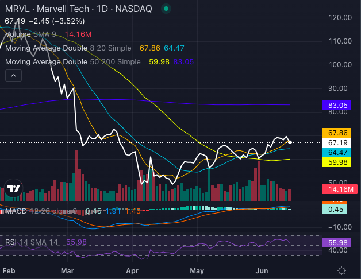361x279 pixels.
Task: Click the 0.45 MACD histogram label
Action: [x=335, y=210]
